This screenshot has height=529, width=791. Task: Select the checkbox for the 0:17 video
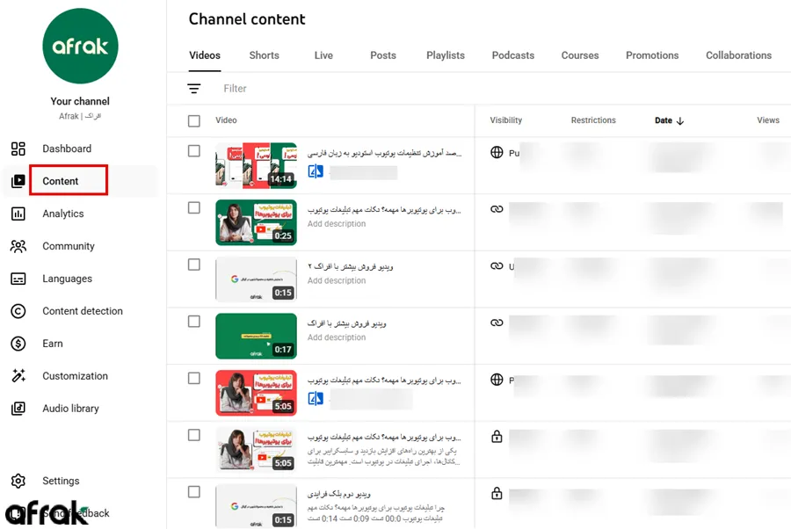coord(194,322)
